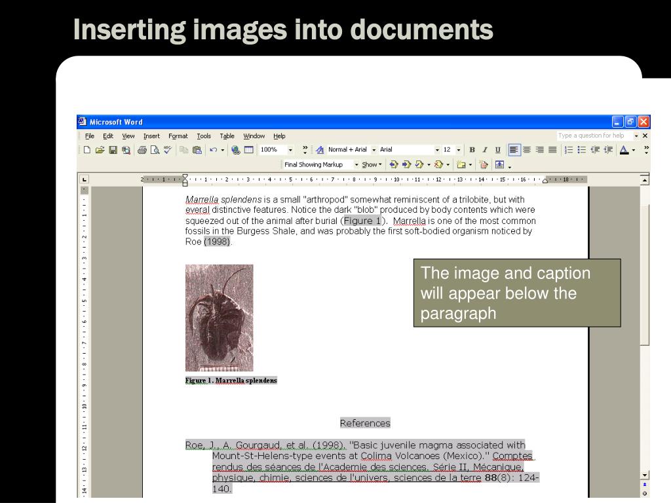The height and width of the screenshot is (503, 671).
Task: Click the (1998) citation field
Action: [217, 242]
